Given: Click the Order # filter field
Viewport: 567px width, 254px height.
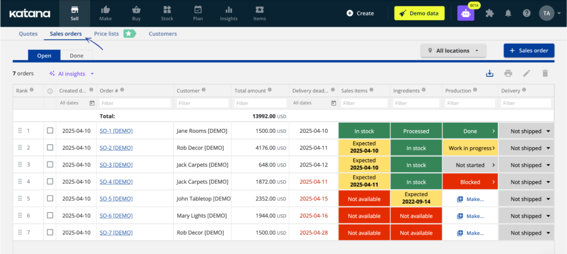Looking at the screenshot, I should 135,103.
